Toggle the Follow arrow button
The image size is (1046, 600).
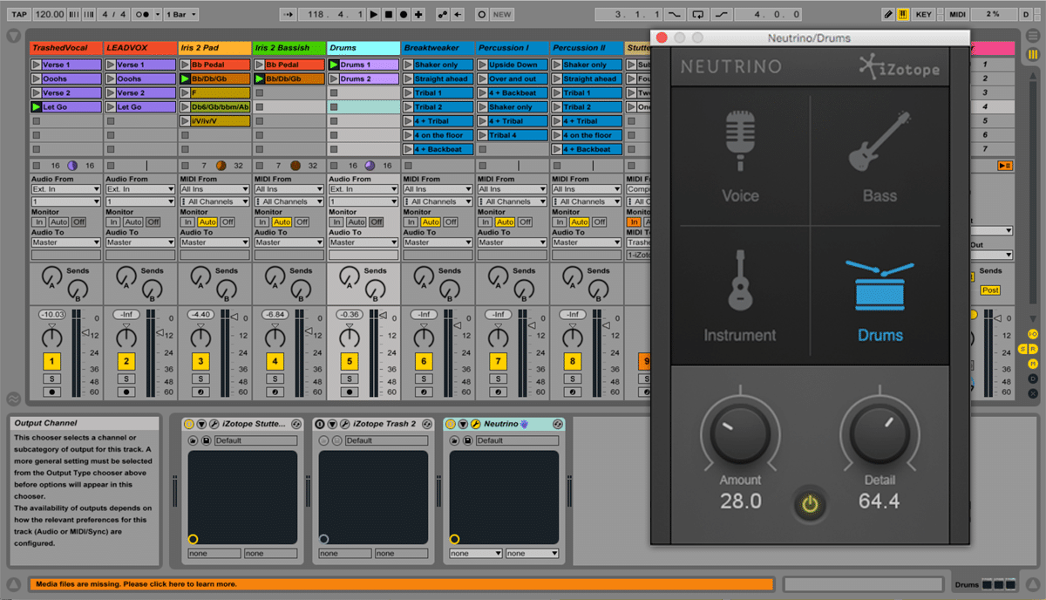[289, 15]
